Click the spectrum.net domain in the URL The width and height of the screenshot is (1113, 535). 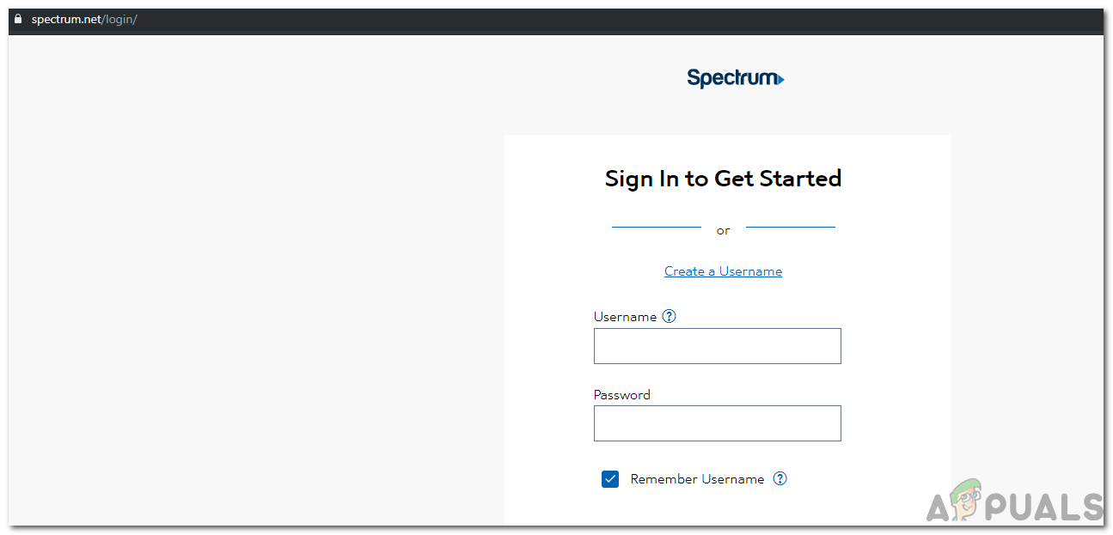pyautogui.click(x=66, y=20)
